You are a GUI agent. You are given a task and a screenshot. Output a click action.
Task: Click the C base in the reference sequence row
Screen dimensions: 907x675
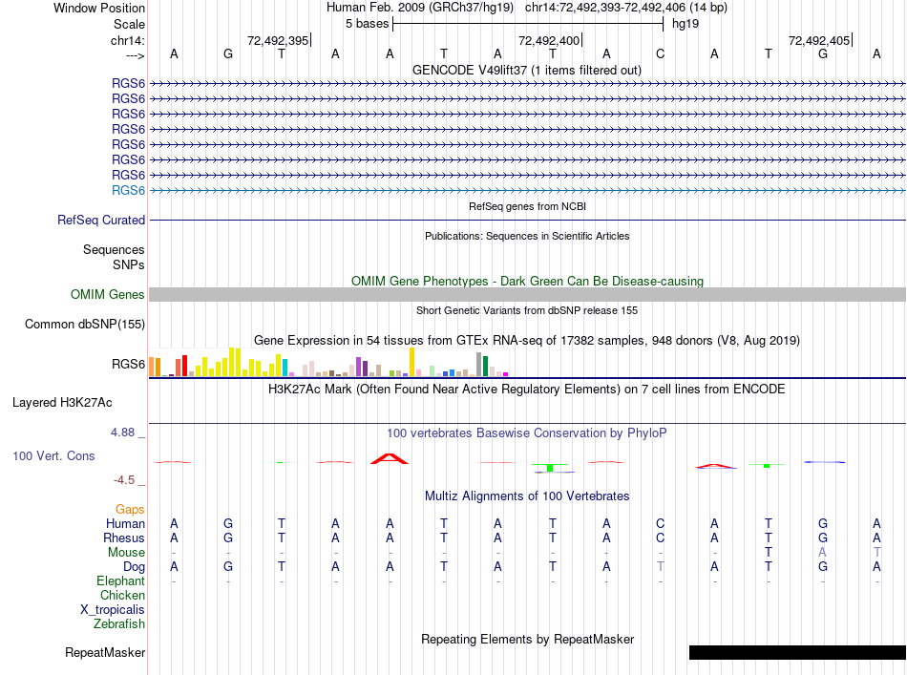point(660,54)
